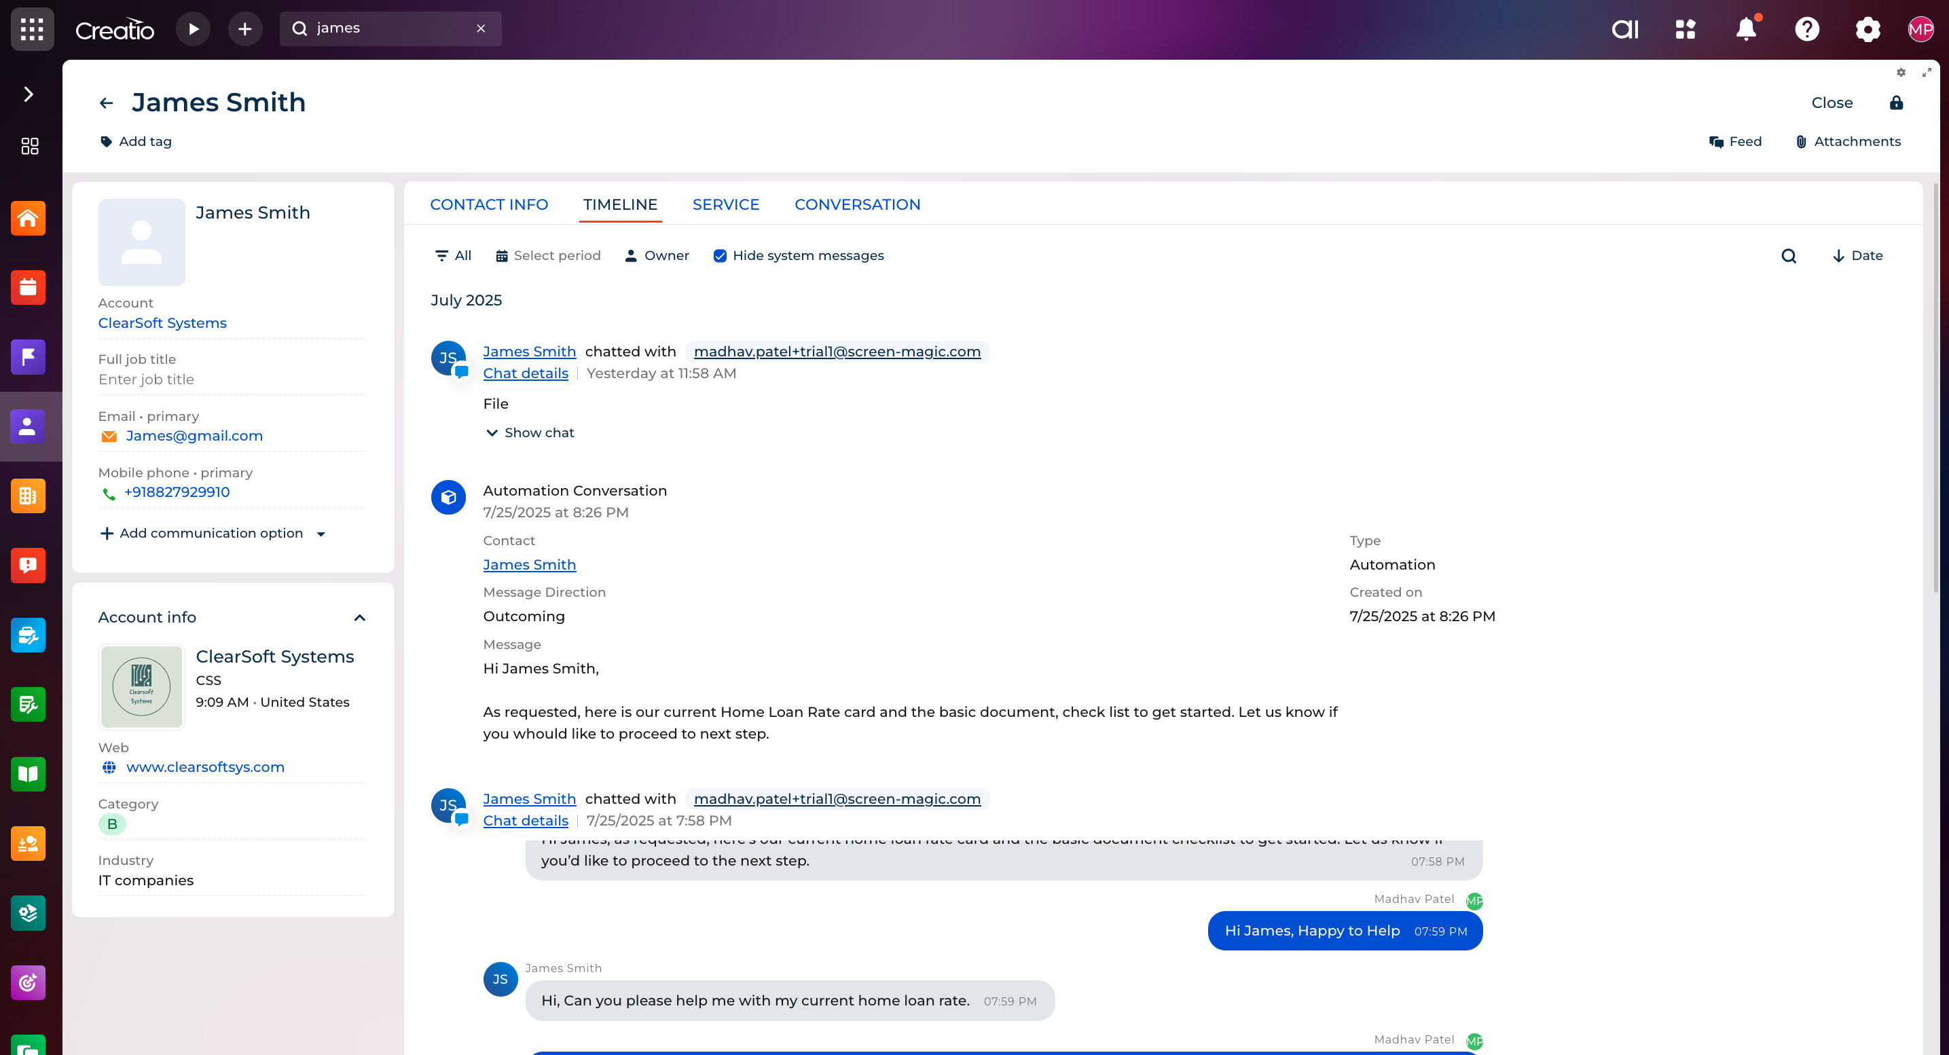Open the Contacts section icon in sidebar
Screen dimensions: 1949x1055
28,426
